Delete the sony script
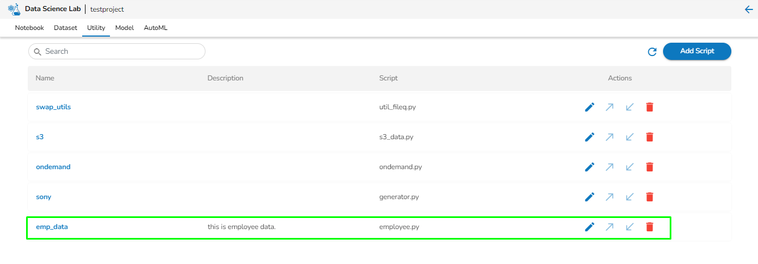Screen dimensions: 758x264 point(650,197)
